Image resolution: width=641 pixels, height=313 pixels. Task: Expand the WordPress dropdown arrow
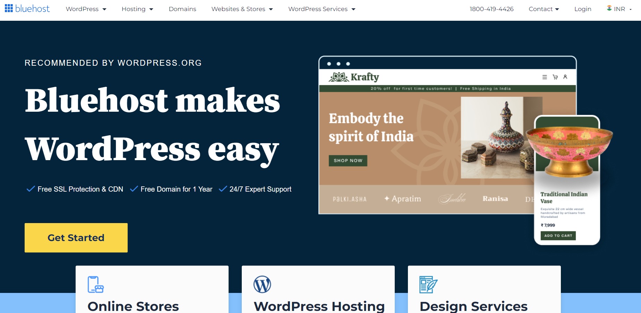104,9
